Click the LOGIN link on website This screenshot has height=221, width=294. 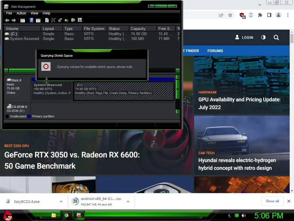pos(244,37)
